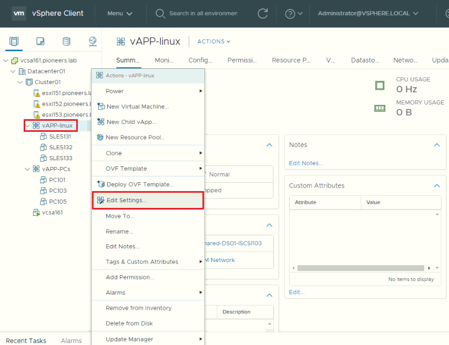Open the Administrator@VSPHERE.LOCAL user dropdown
The width and height of the screenshot is (449, 345).
(368, 14)
